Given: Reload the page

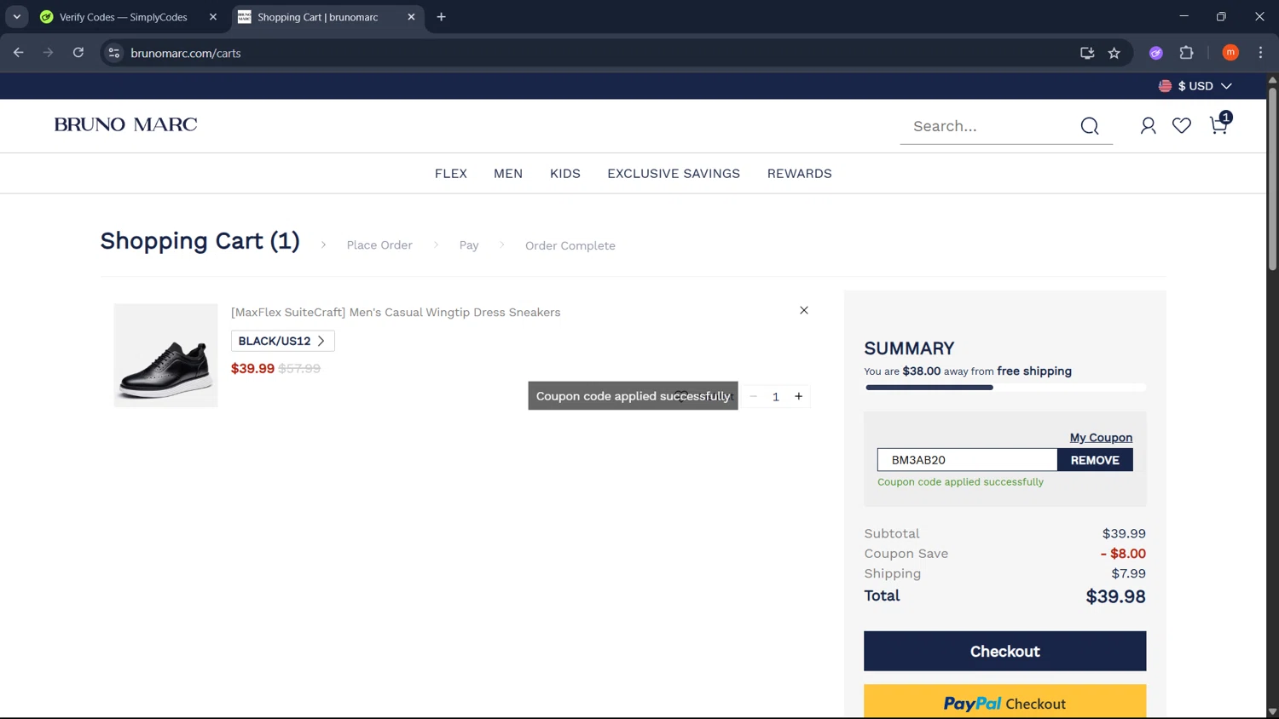Looking at the screenshot, I should 78,53.
